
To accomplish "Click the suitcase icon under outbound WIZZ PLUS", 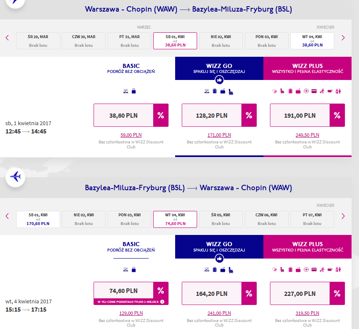I will [x=290, y=91].
